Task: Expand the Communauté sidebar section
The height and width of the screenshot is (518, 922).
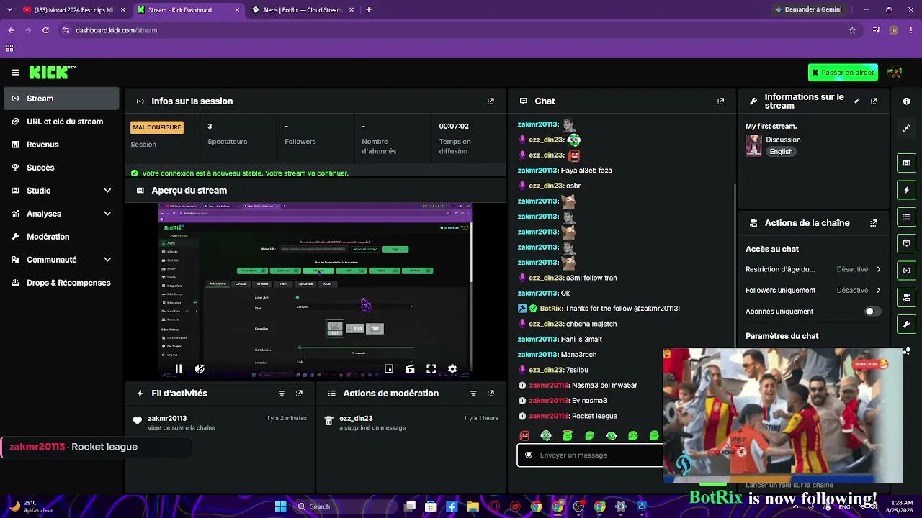Action: click(x=107, y=260)
